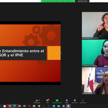Open PowerPoint from the taskbar
Image resolution: width=108 pixels, height=108 pixels.
(x=19, y=106)
